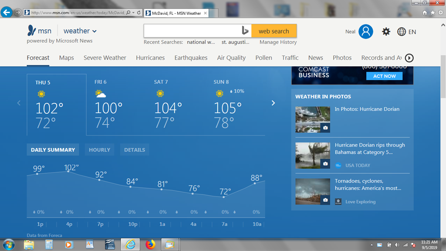Open the Hurricane Dorian photos thumbnail
The width and height of the screenshot is (446, 251).
coord(313,119)
